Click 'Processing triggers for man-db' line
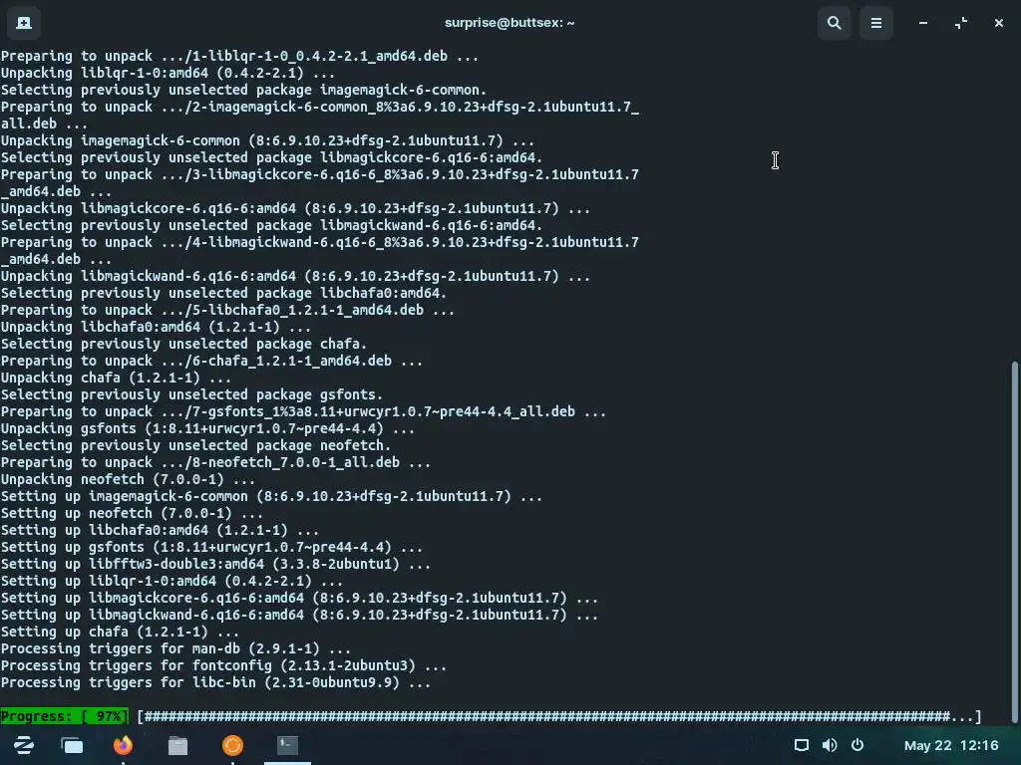1021x765 pixels. click(175, 648)
